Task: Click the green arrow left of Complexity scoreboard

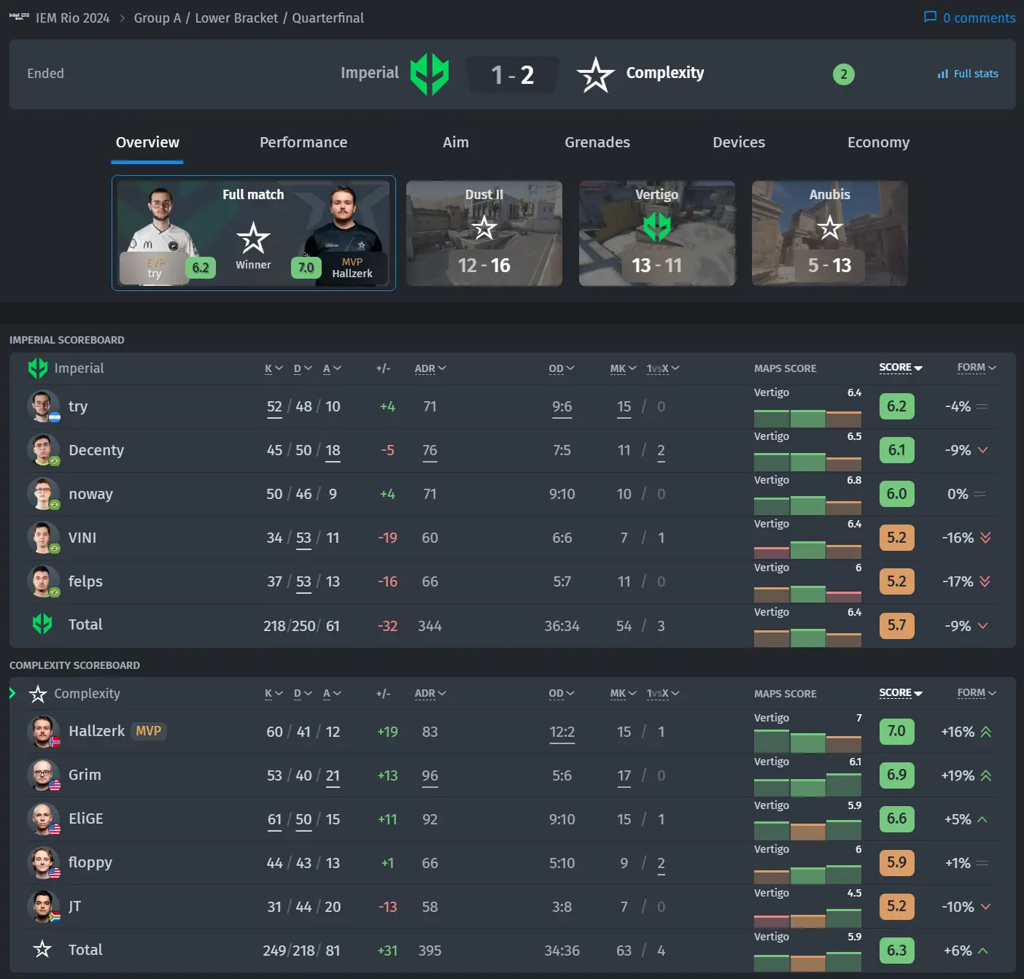Action: tap(12, 692)
